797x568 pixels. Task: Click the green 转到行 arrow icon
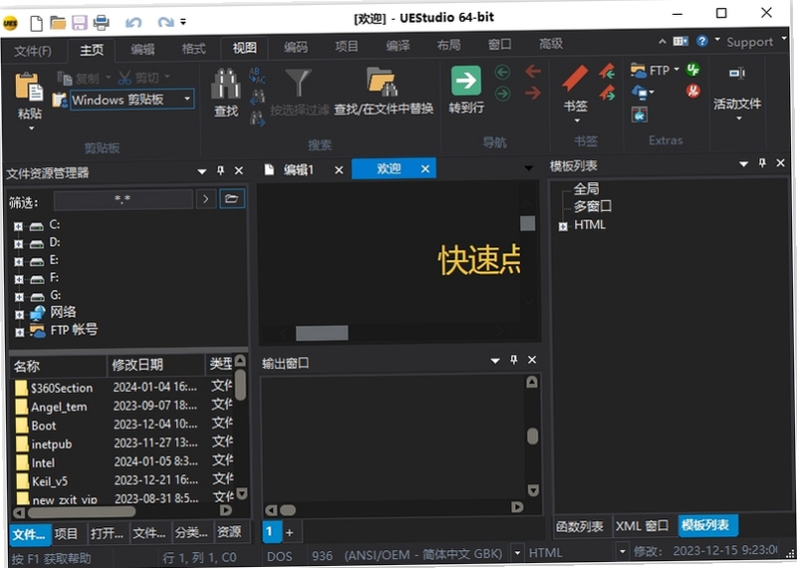(x=466, y=81)
